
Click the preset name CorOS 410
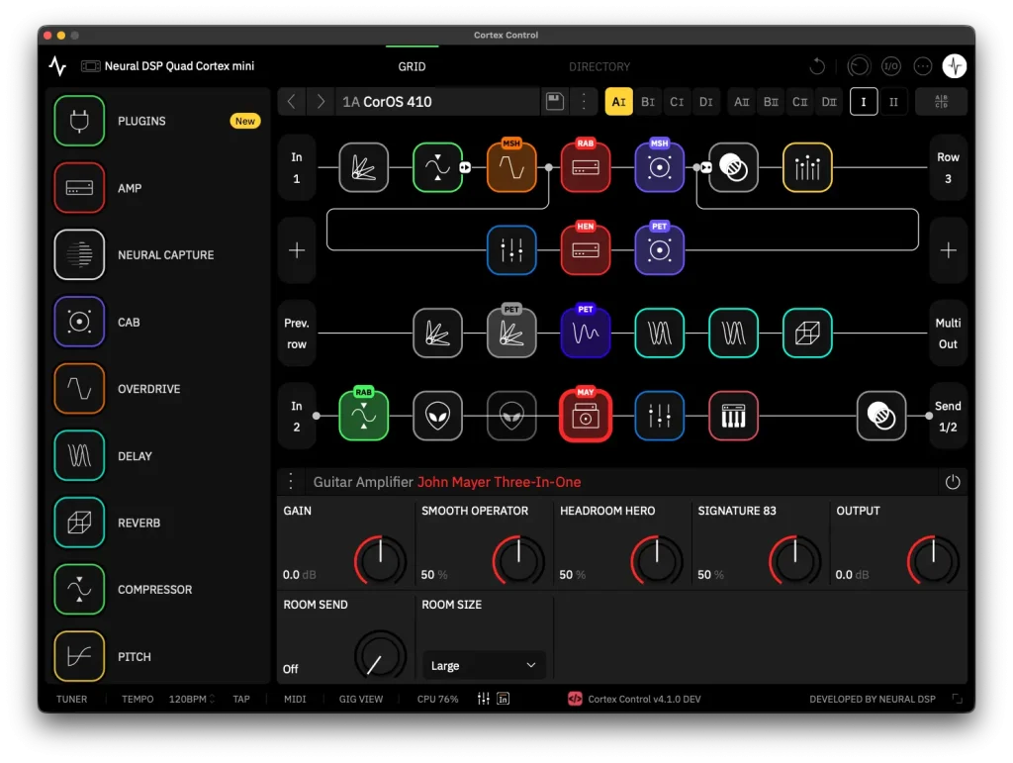pyautogui.click(x=398, y=101)
